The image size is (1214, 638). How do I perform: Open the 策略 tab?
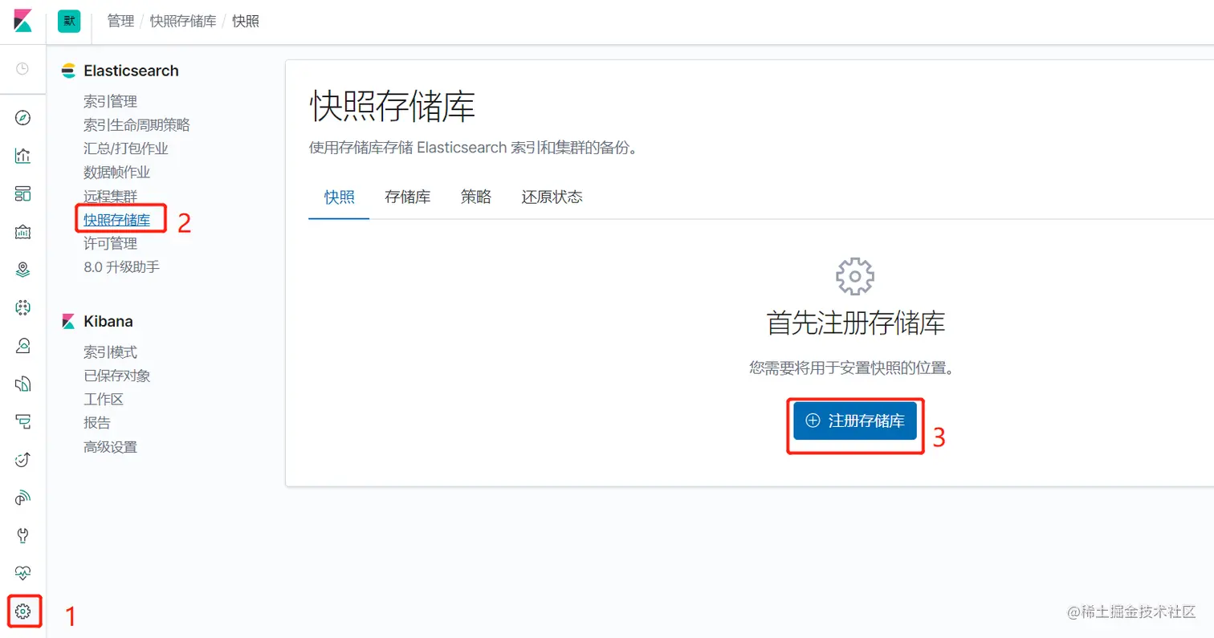click(x=475, y=197)
